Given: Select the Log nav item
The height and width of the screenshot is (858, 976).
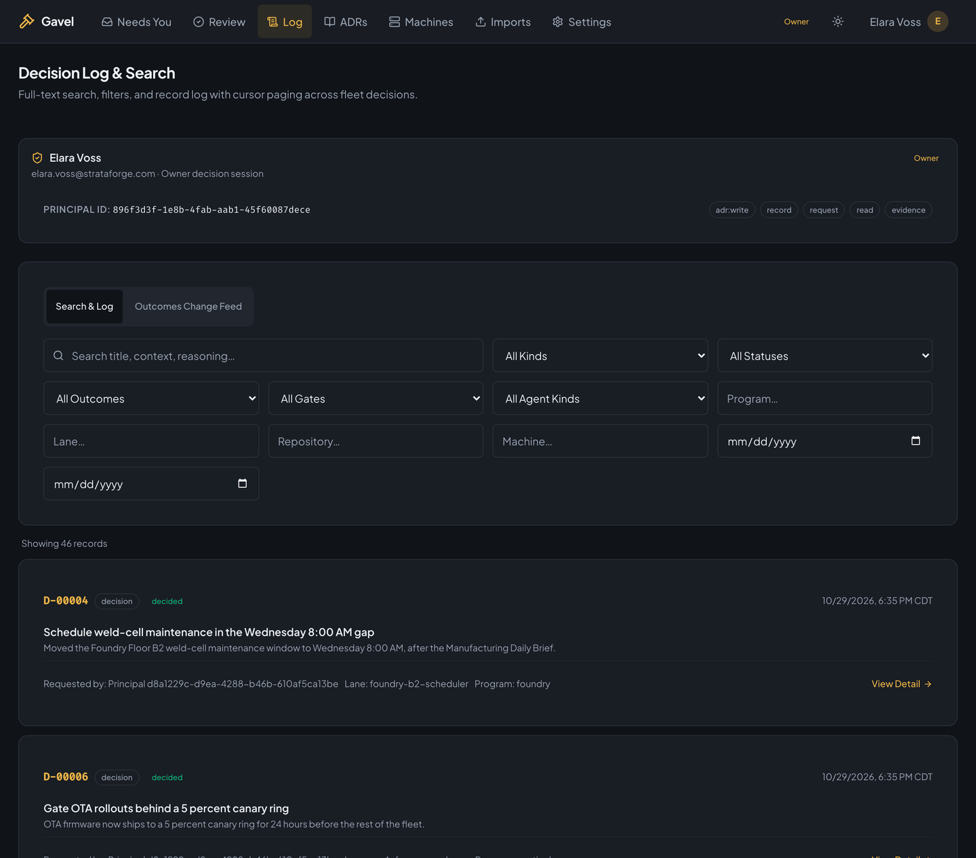Looking at the screenshot, I should point(285,22).
